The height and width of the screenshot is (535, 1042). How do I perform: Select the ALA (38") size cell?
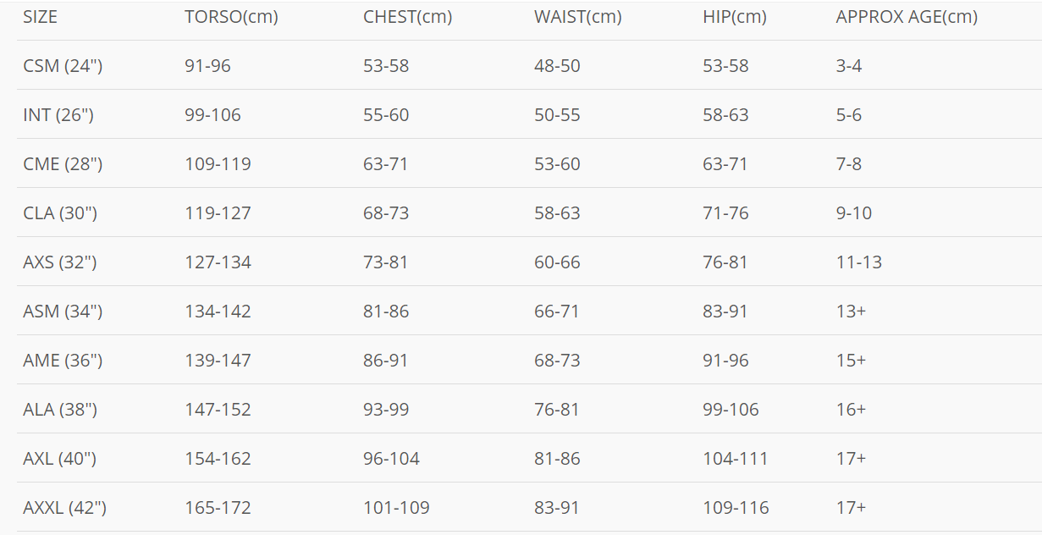(x=60, y=410)
